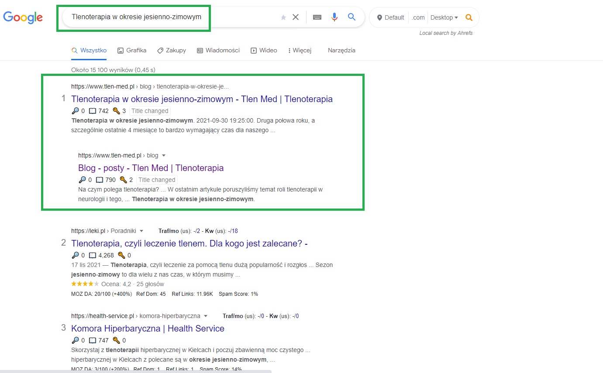The image size is (603, 373).
Task: Open the Więcej menu
Action: (x=300, y=51)
